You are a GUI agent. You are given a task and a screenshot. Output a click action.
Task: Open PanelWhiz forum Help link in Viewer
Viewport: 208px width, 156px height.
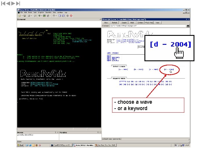point(130,41)
